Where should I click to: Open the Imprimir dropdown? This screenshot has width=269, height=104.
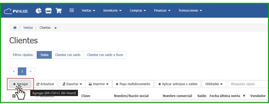pyautogui.click(x=99, y=84)
